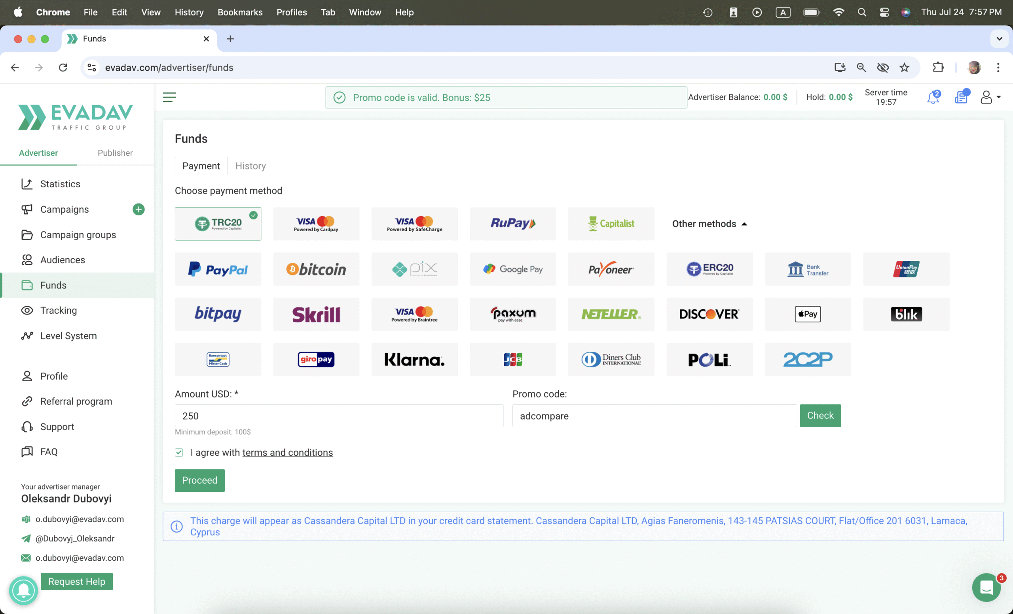Open the user account dropdown
Image resolution: width=1013 pixels, height=614 pixels.
pos(990,97)
